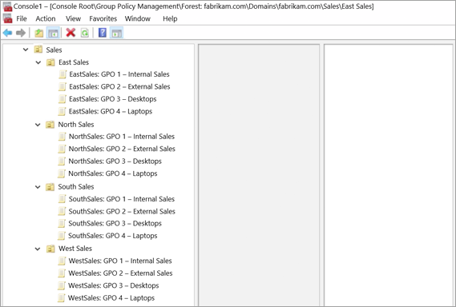Collapse the South Sales OU
This screenshot has width=456, height=307.
38,187
